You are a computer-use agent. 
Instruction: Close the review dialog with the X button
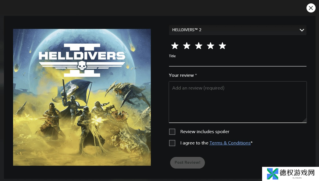click(311, 8)
